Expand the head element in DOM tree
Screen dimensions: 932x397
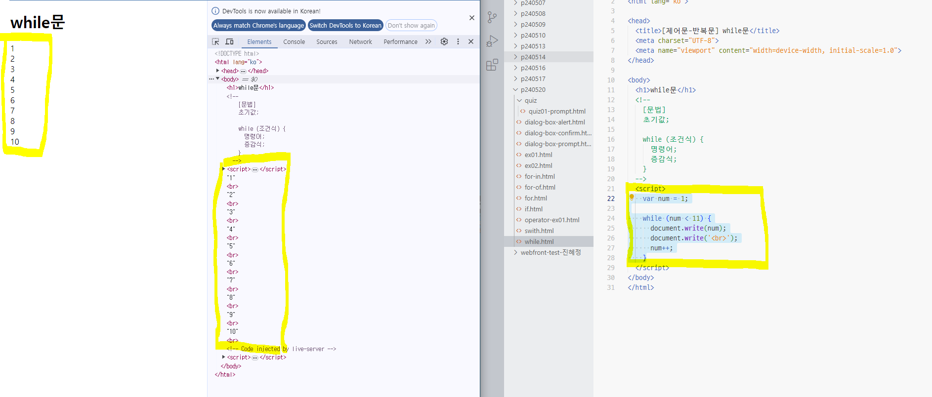pos(217,71)
